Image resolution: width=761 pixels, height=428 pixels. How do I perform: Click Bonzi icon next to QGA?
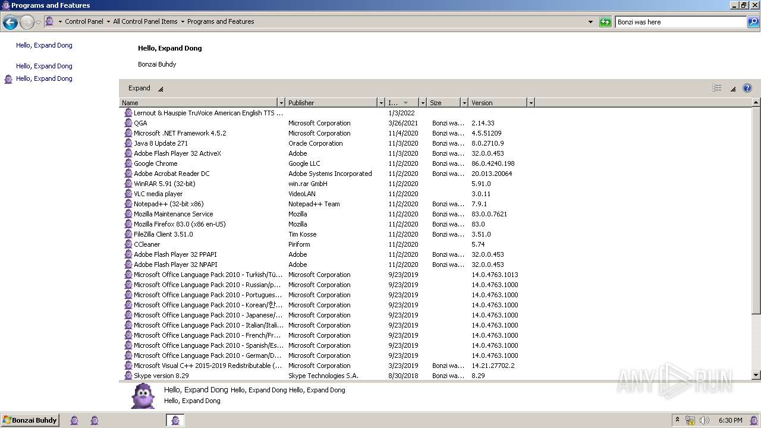click(x=128, y=123)
